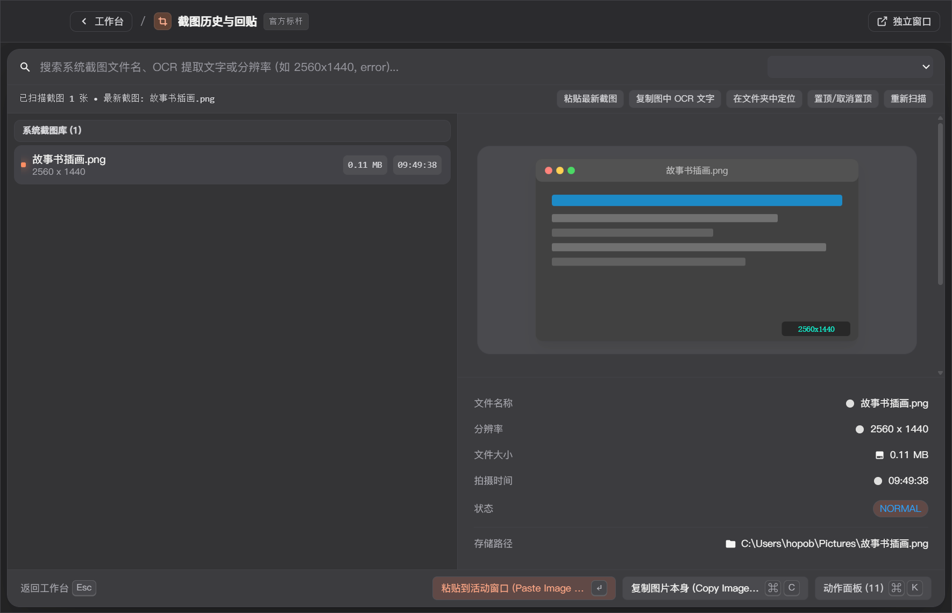The image size is (952, 613).
Task: Click 返回工作台 at bottom left
Action: 44,588
